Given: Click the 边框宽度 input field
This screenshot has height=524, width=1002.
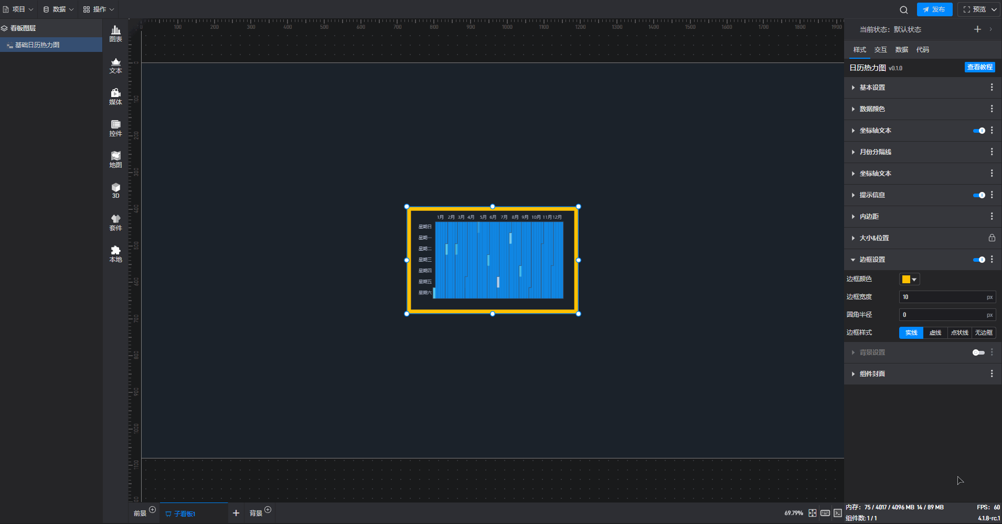Looking at the screenshot, I should click(x=942, y=297).
